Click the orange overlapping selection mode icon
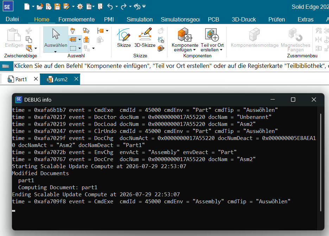This screenshot has width=329, height=236. pos(73,39)
